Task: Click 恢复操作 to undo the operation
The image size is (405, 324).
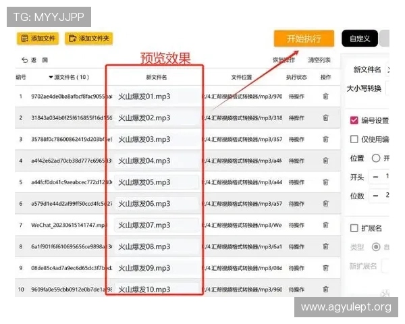Action: tap(284, 60)
